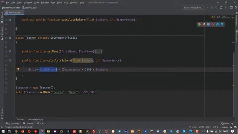Open the UTF-8 encoding selector
This screenshot has width=238, height=134.
[x=216, y=127]
